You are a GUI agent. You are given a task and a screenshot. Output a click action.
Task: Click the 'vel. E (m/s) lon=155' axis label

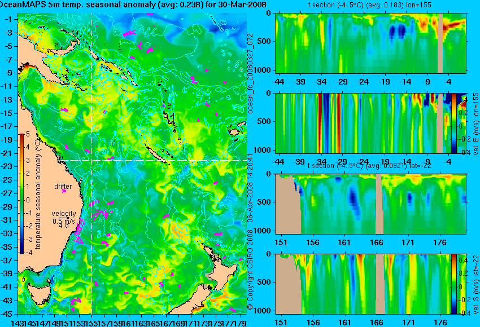(475, 124)
